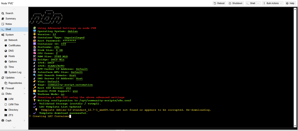Click the 'Root SSH Access: yes' terminal line
Viewport: 298px width, 131px height.
[x=54, y=88]
